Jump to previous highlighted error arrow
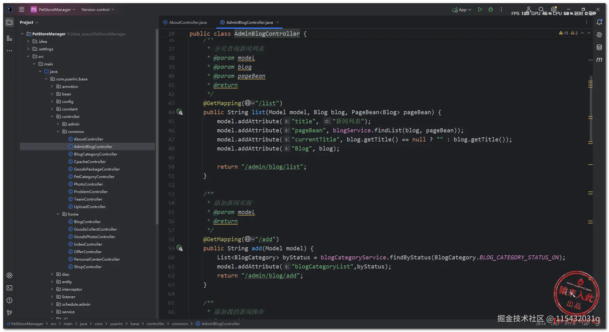Screen dimensions: 609x332 pos(582,33)
